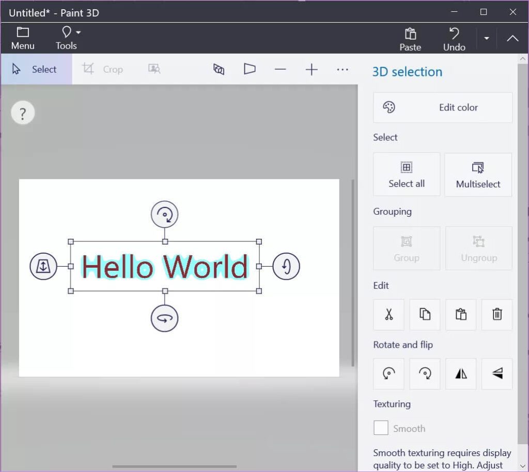
Task: Zoom out with the minus icon
Action: click(x=281, y=69)
